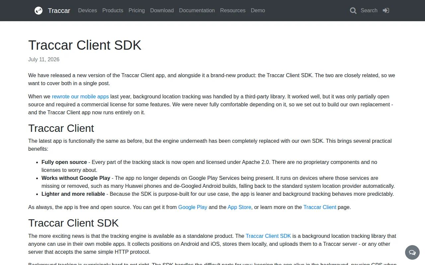This screenshot has width=425, height=265.
Task: Click the sign-in arrow icon
Action: pos(386,11)
